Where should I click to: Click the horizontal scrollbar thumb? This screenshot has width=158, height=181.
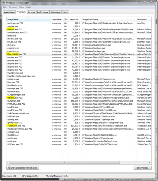pyautogui.click(x=65, y=162)
